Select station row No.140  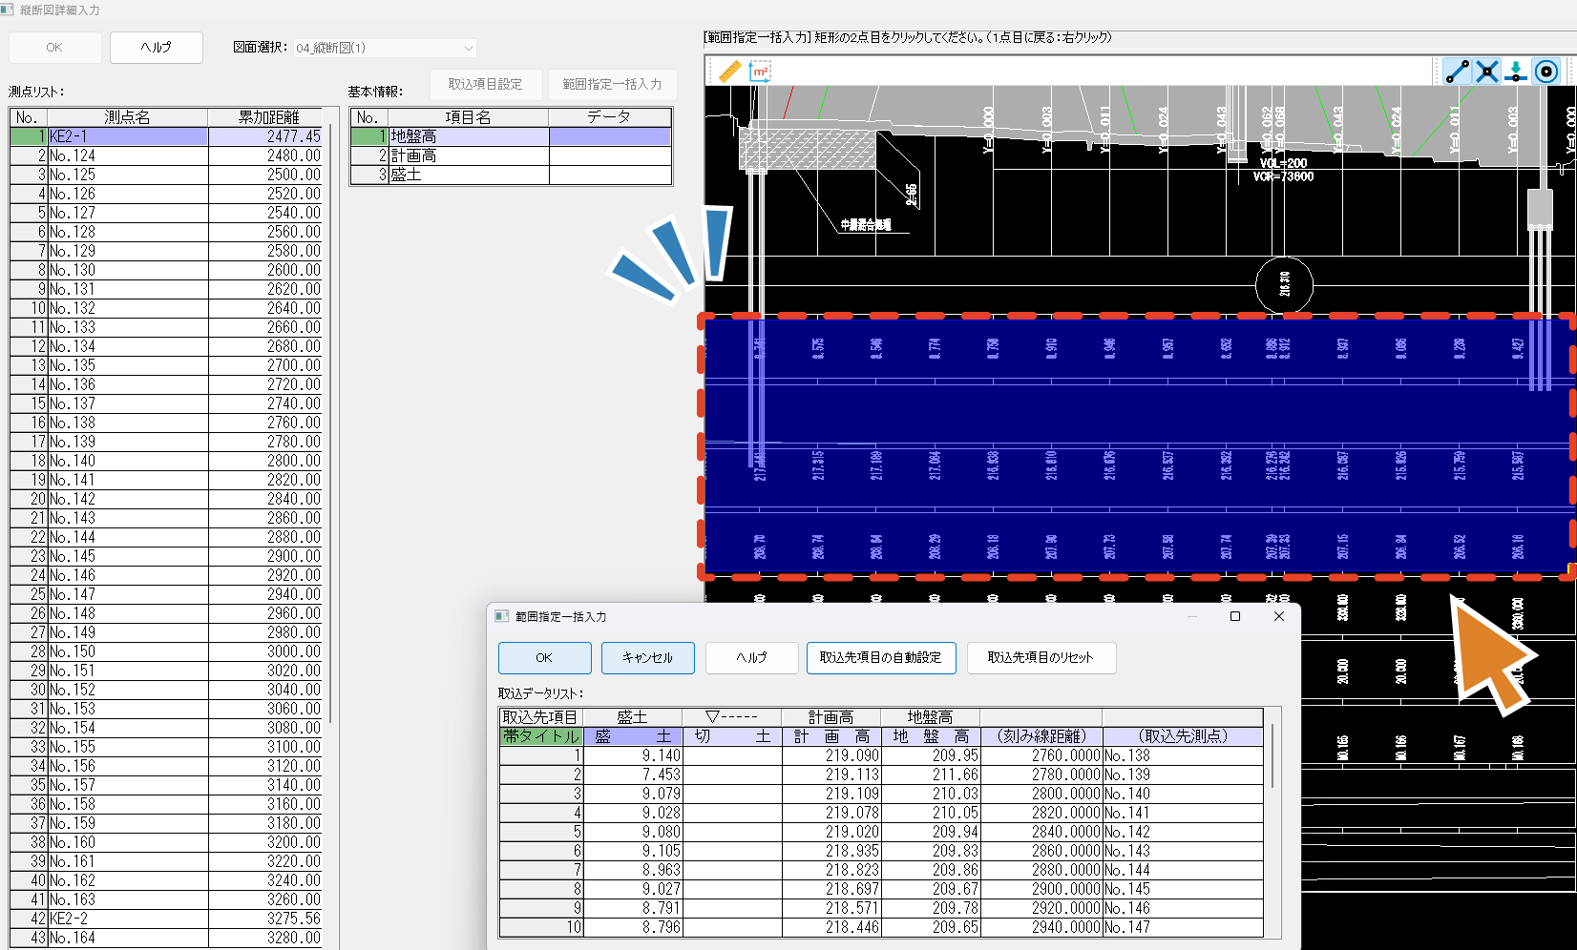(167, 461)
